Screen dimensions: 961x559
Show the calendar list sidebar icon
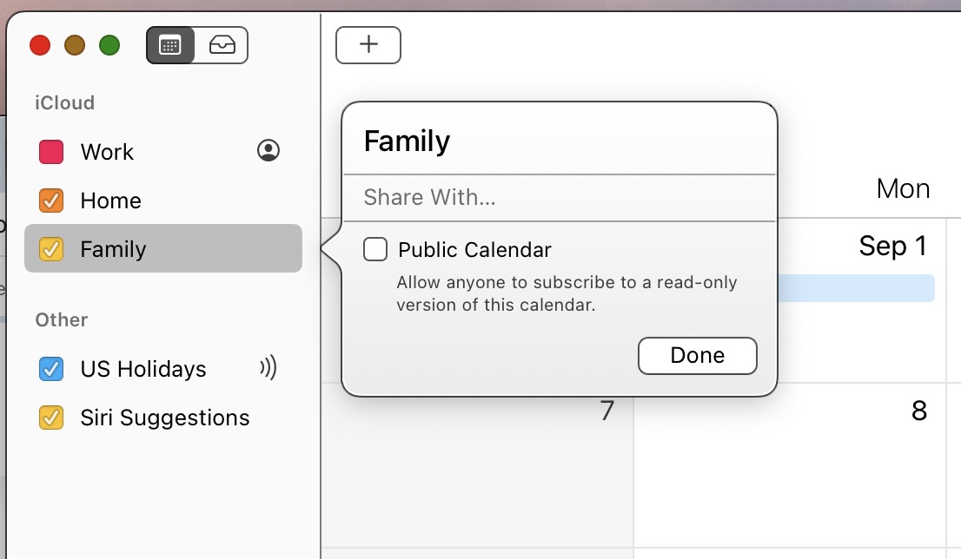[x=170, y=45]
